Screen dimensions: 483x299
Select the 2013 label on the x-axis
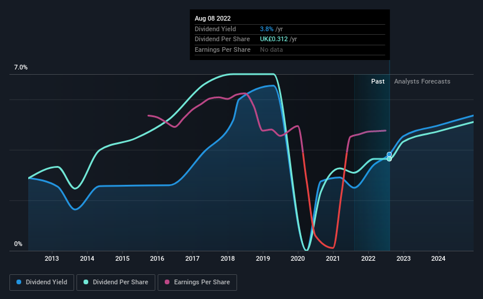[52, 258]
